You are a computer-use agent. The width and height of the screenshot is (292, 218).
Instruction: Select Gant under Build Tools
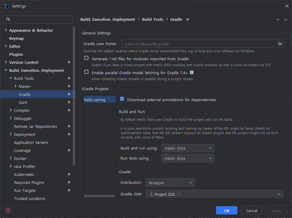(23, 102)
